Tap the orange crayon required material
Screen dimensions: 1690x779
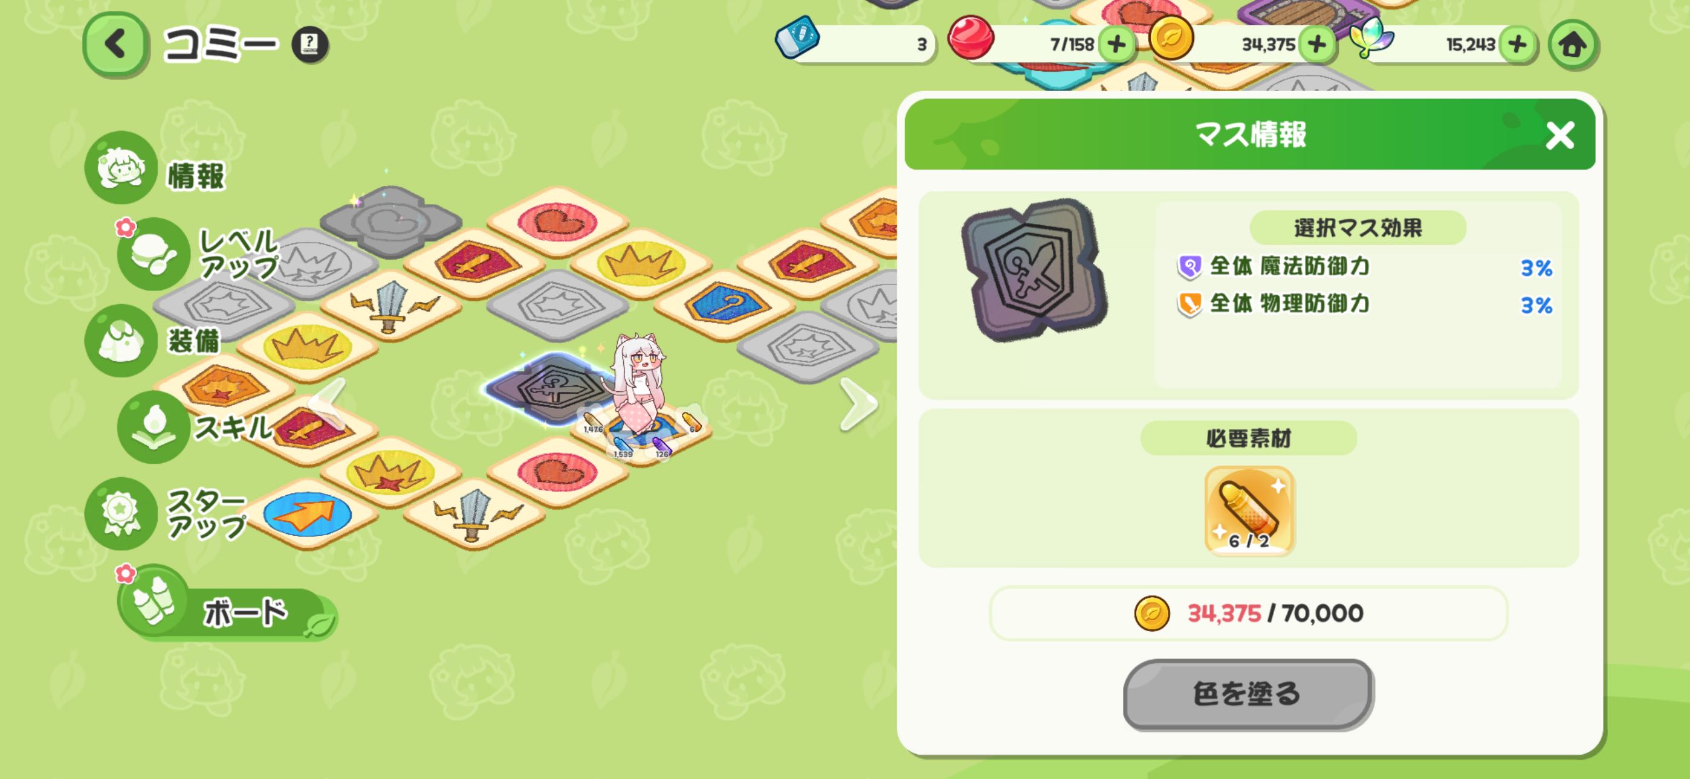[x=1249, y=510]
